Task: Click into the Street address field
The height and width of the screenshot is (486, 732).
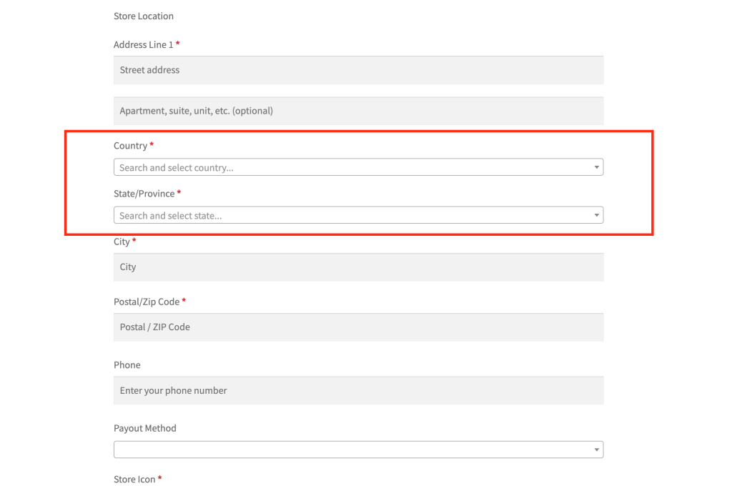Action: pyautogui.click(x=357, y=70)
